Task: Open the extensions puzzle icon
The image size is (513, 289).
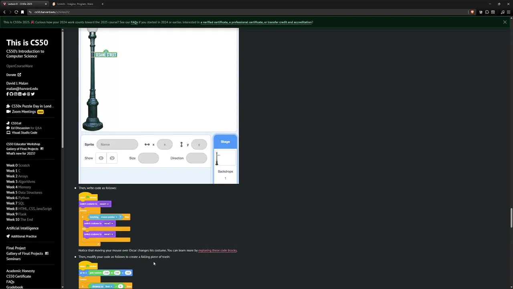Action: [487, 12]
